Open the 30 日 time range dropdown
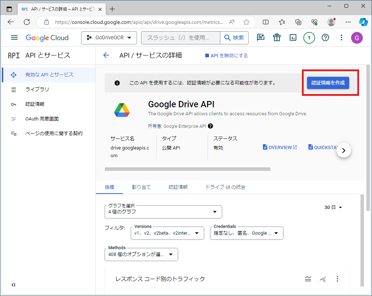372x296 pixels. pos(333,207)
